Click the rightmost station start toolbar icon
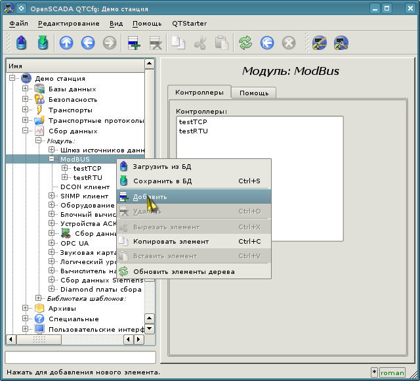 pyautogui.click(x=341, y=43)
